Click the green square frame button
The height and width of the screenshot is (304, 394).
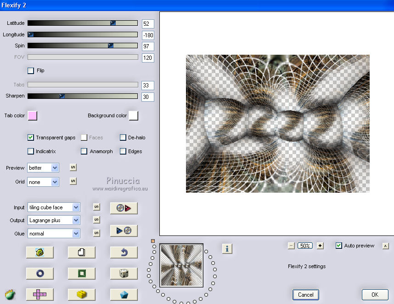(x=82, y=273)
